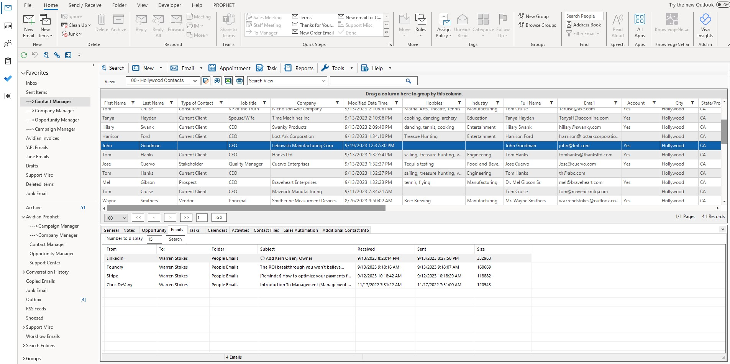This screenshot has width=730, height=364.
Task: Click the vertical scrollbar of contacts grid
Action: click(724, 131)
